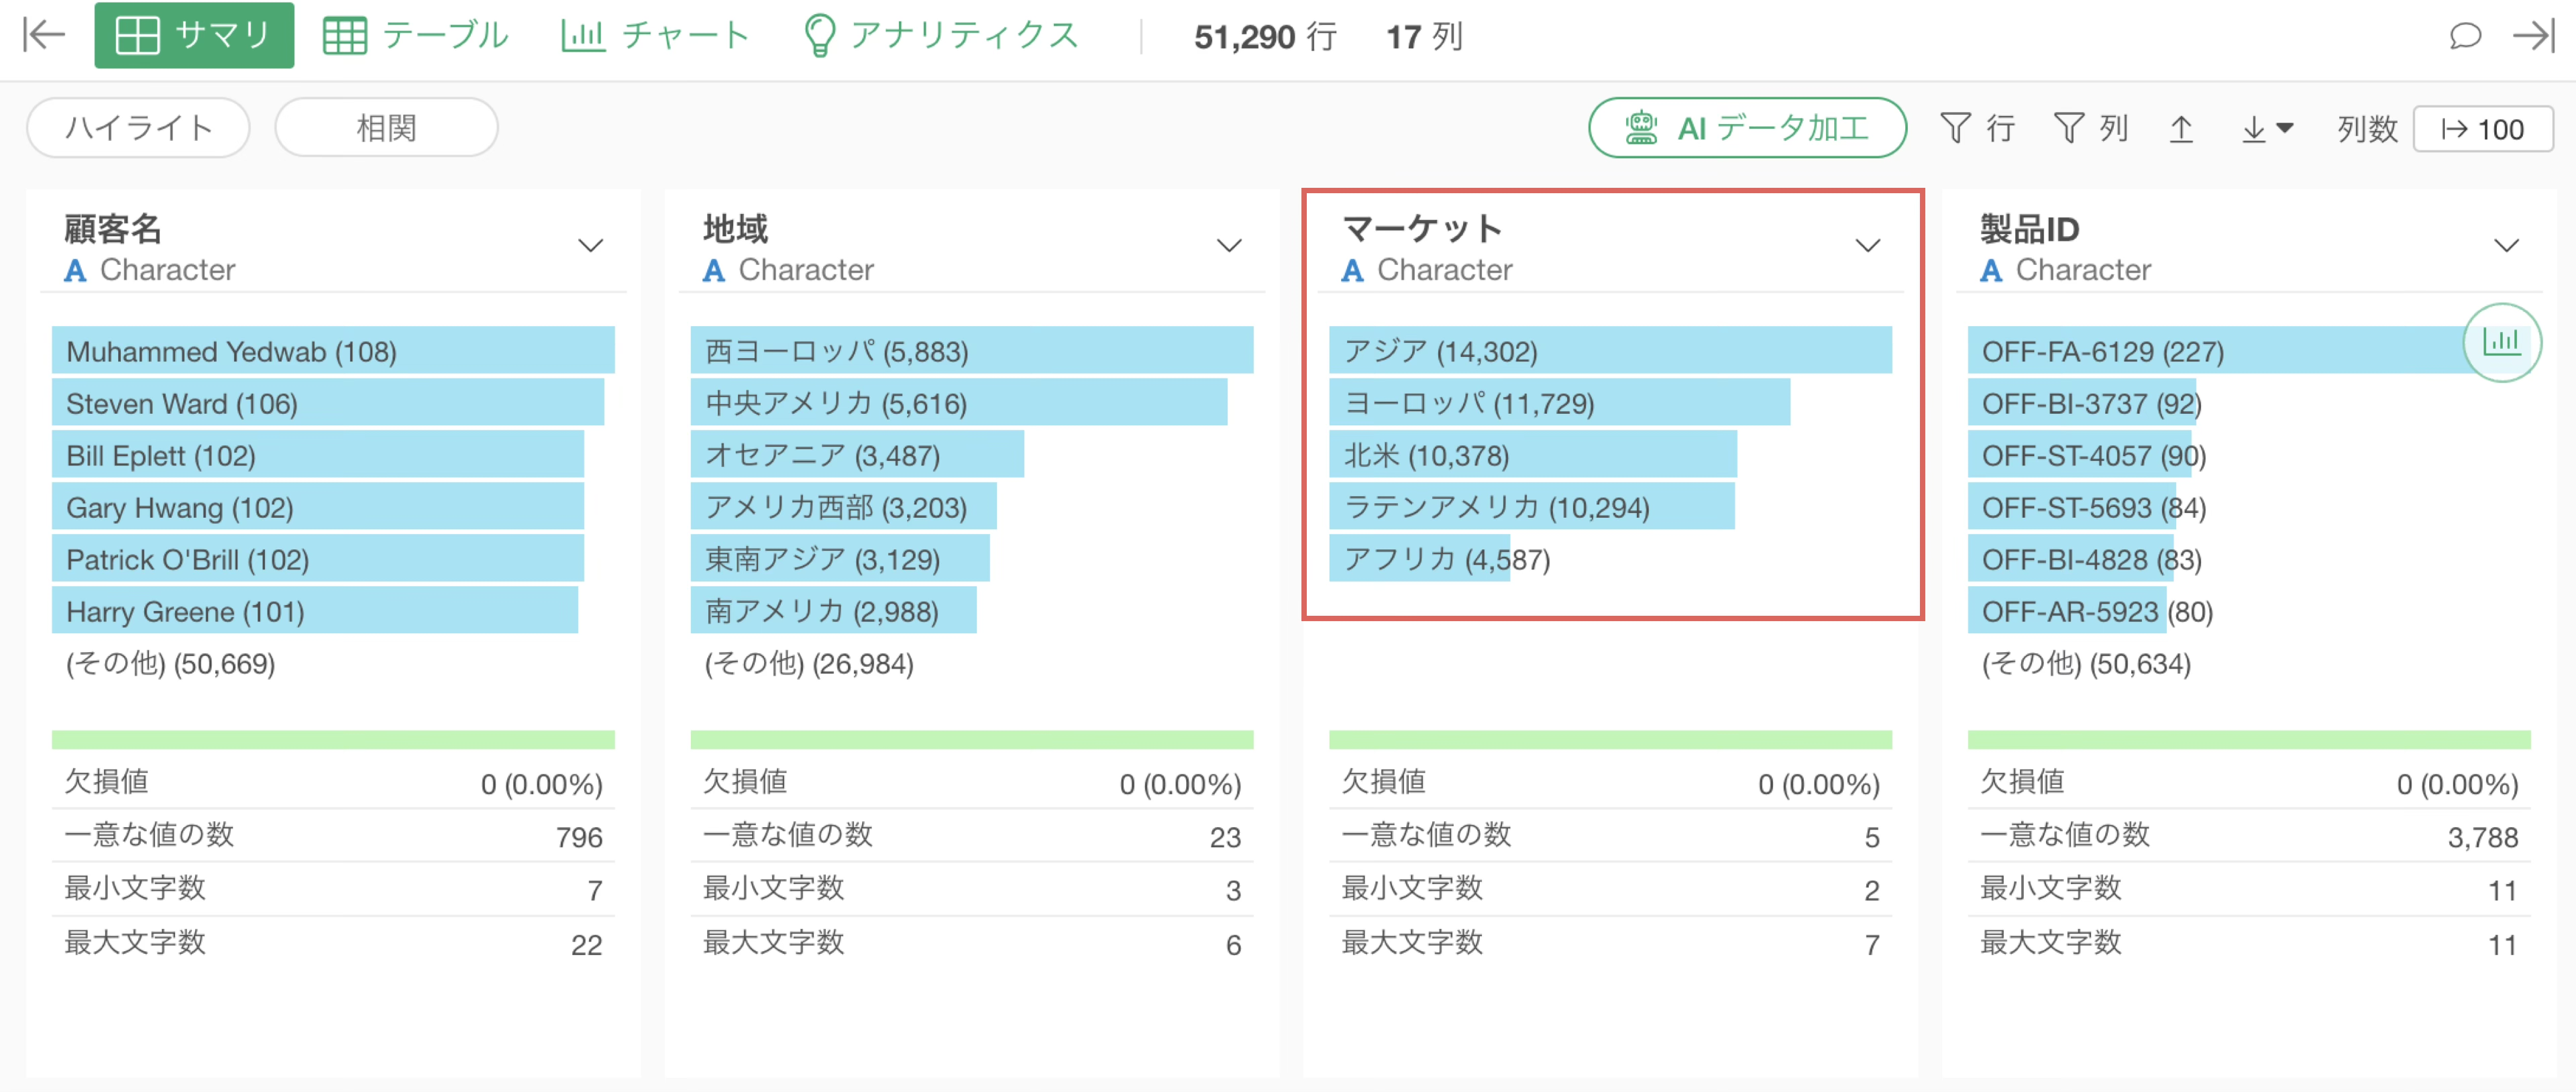2576x1092 pixels.
Task: Open the アナリティクス tab
Action: pos(941,36)
